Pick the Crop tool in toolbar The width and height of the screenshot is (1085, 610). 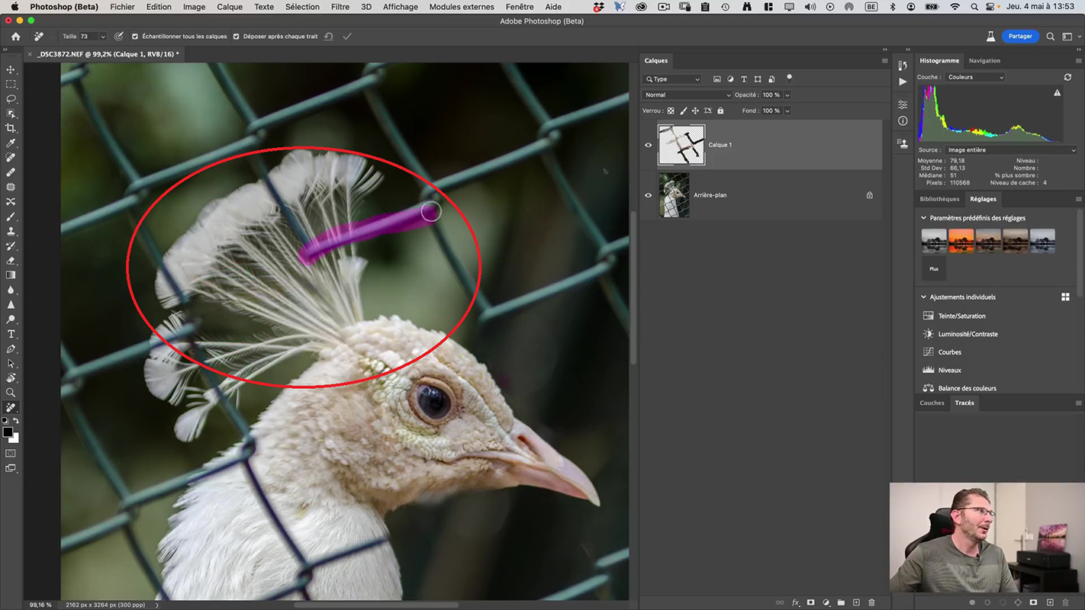[11, 128]
